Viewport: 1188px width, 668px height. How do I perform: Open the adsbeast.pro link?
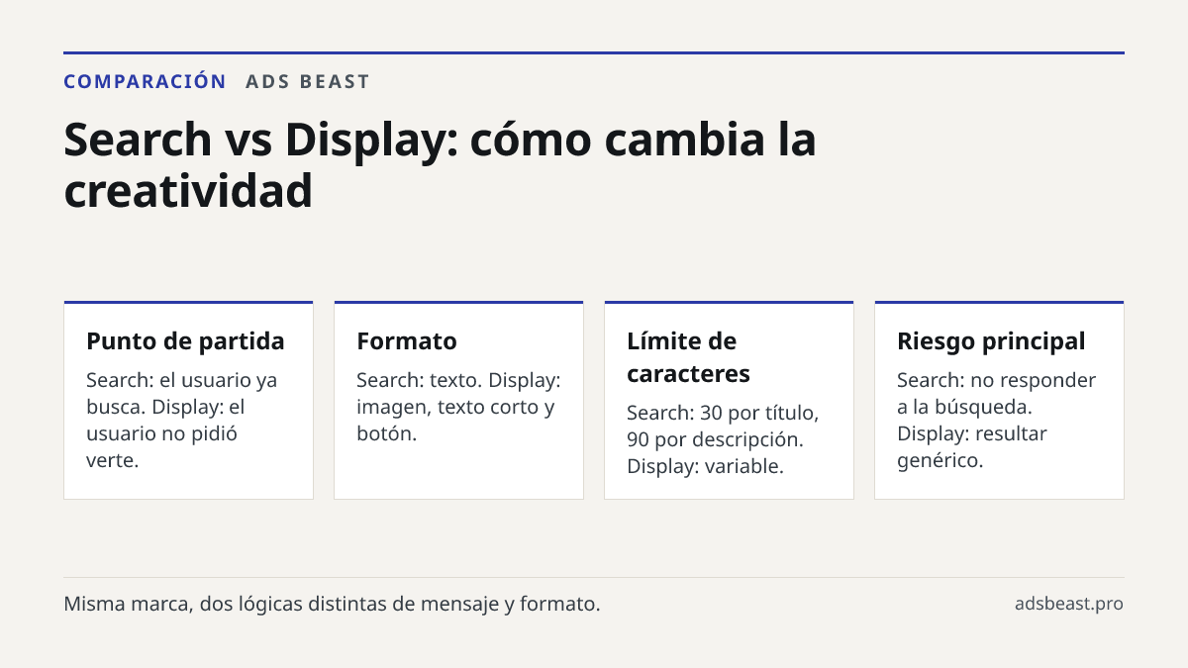click(x=1069, y=604)
